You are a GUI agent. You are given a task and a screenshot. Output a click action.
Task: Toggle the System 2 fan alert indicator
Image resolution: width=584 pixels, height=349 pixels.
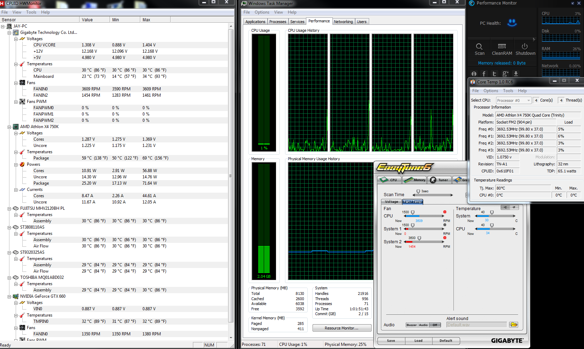[x=445, y=238]
